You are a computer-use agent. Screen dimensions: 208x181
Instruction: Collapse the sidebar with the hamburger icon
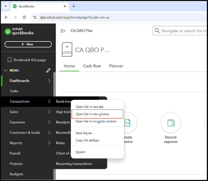[63, 31]
